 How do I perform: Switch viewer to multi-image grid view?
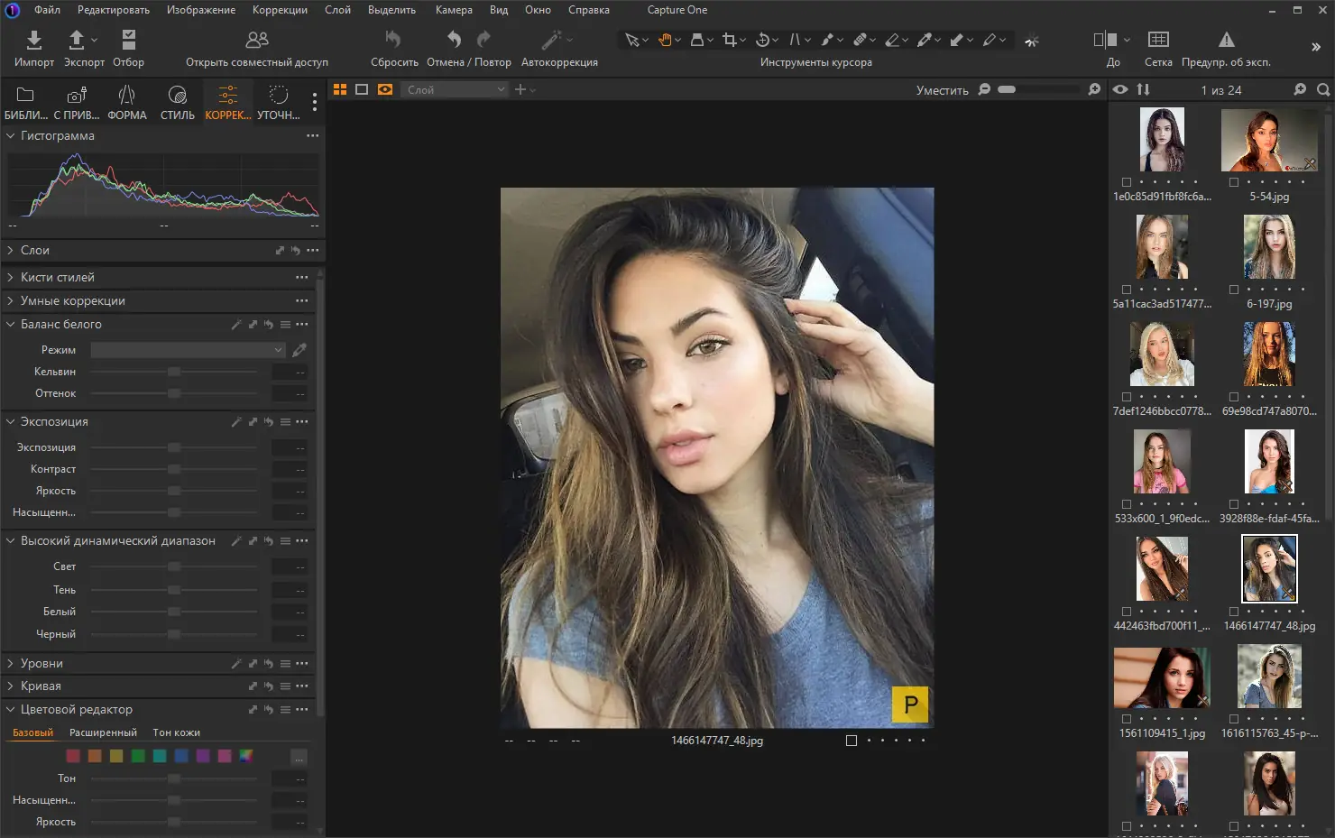pyautogui.click(x=340, y=89)
